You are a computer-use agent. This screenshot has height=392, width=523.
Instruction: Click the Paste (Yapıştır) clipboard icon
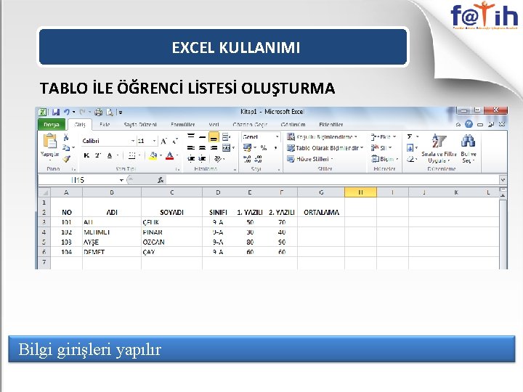[50, 141]
